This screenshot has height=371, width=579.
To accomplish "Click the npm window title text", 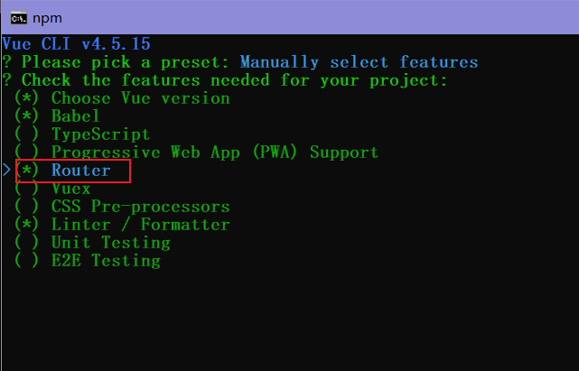I will coord(51,16).
